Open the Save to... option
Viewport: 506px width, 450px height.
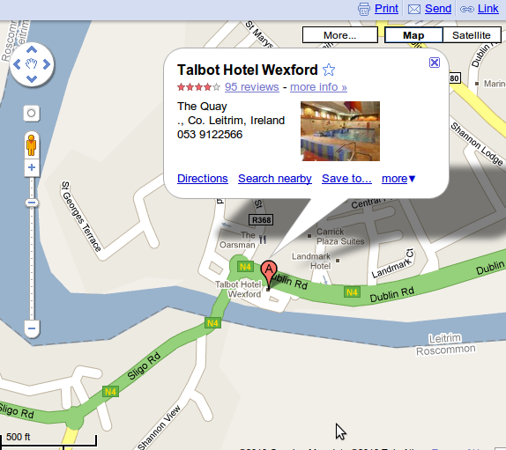pos(346,178)
